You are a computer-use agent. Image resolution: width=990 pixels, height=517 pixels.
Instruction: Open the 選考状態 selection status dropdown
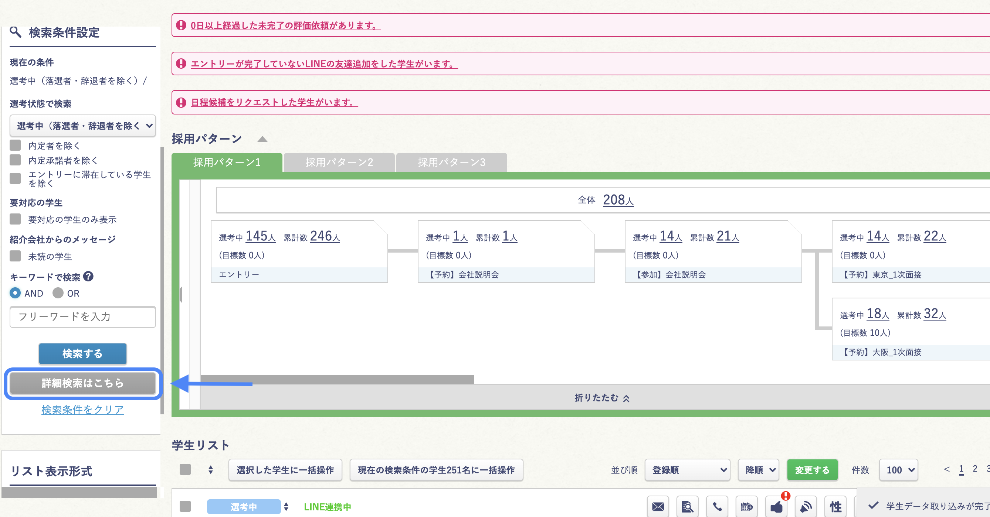[83, 126]
